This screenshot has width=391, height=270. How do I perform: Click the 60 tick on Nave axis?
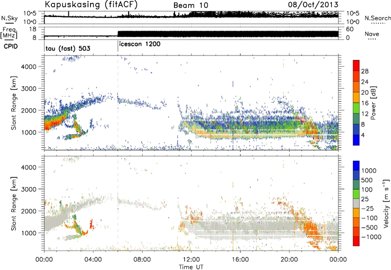(x=349, y=29)
